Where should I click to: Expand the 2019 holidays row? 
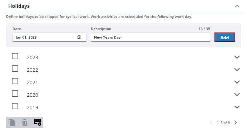pos(237,107)
